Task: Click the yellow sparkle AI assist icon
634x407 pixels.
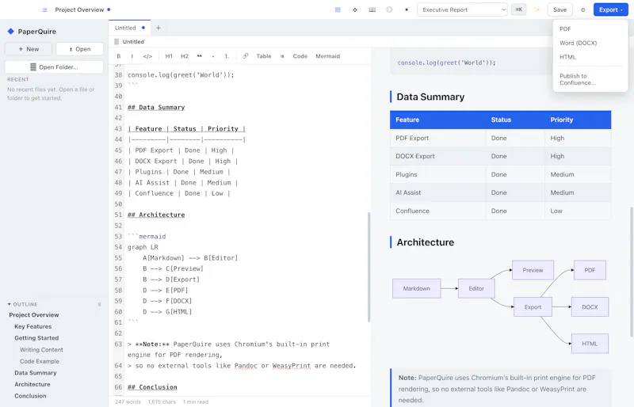Action: pyautogui.click(x=537, y=10)
